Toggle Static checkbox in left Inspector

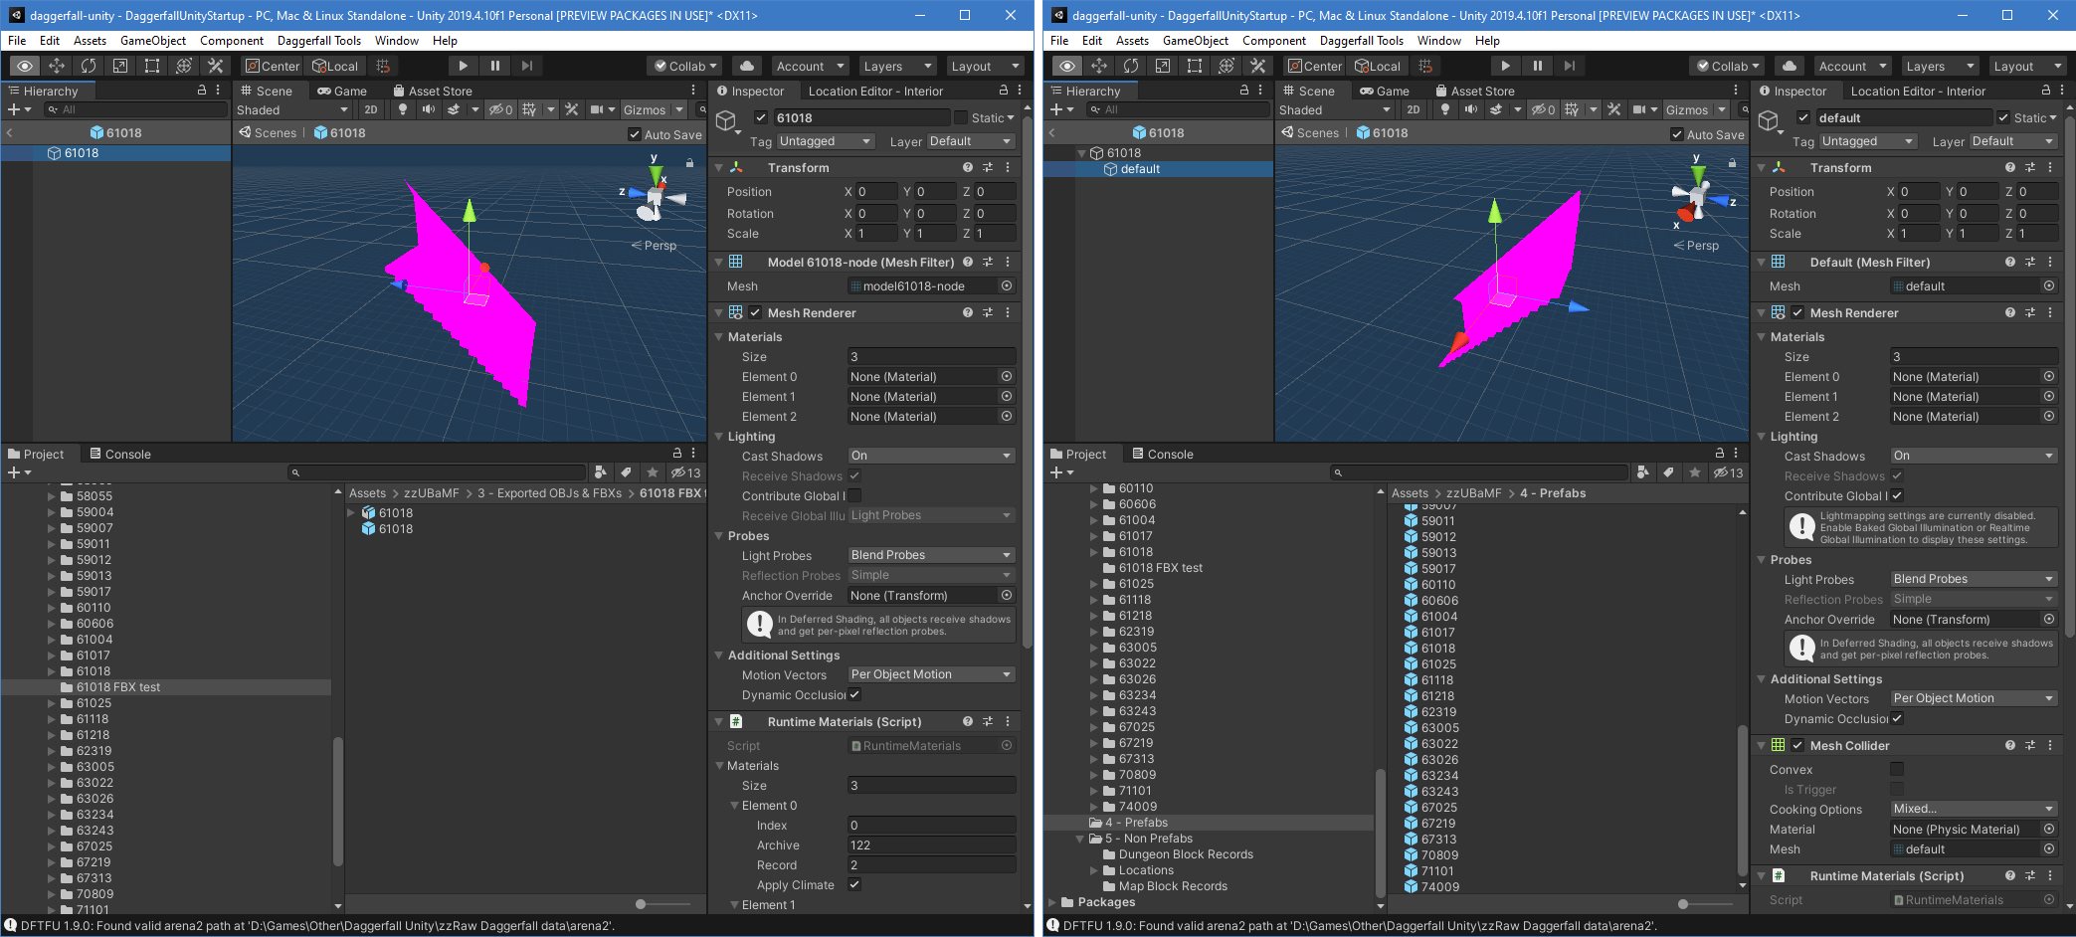961,117
